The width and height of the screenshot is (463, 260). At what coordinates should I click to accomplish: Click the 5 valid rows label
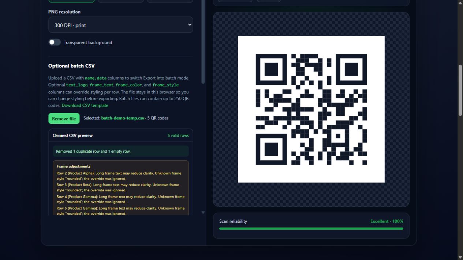pos(178,135)
